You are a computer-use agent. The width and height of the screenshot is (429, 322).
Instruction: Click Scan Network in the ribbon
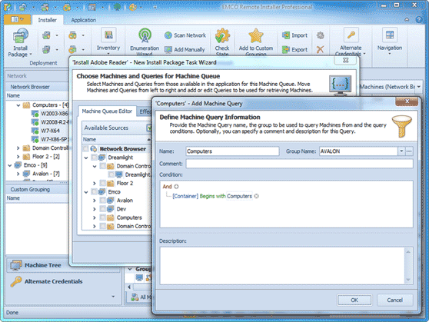[x=185, y=35]
